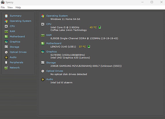
Task: Click the Storage hard drive icon in sidebar
Action: coord(6,47)
